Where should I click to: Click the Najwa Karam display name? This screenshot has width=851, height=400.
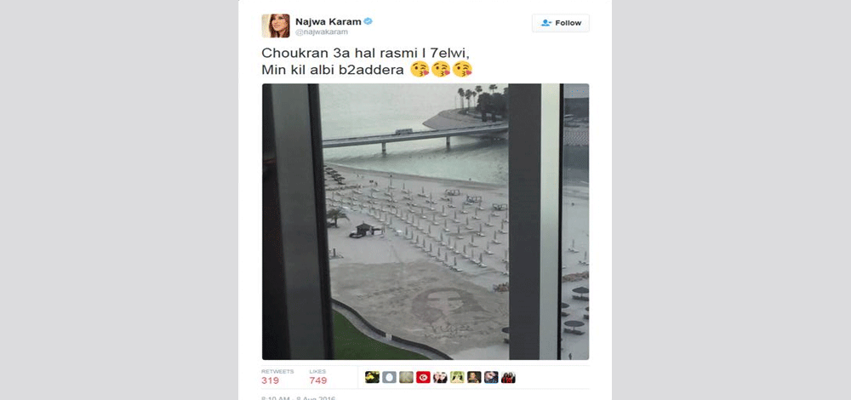pos(328,21)
